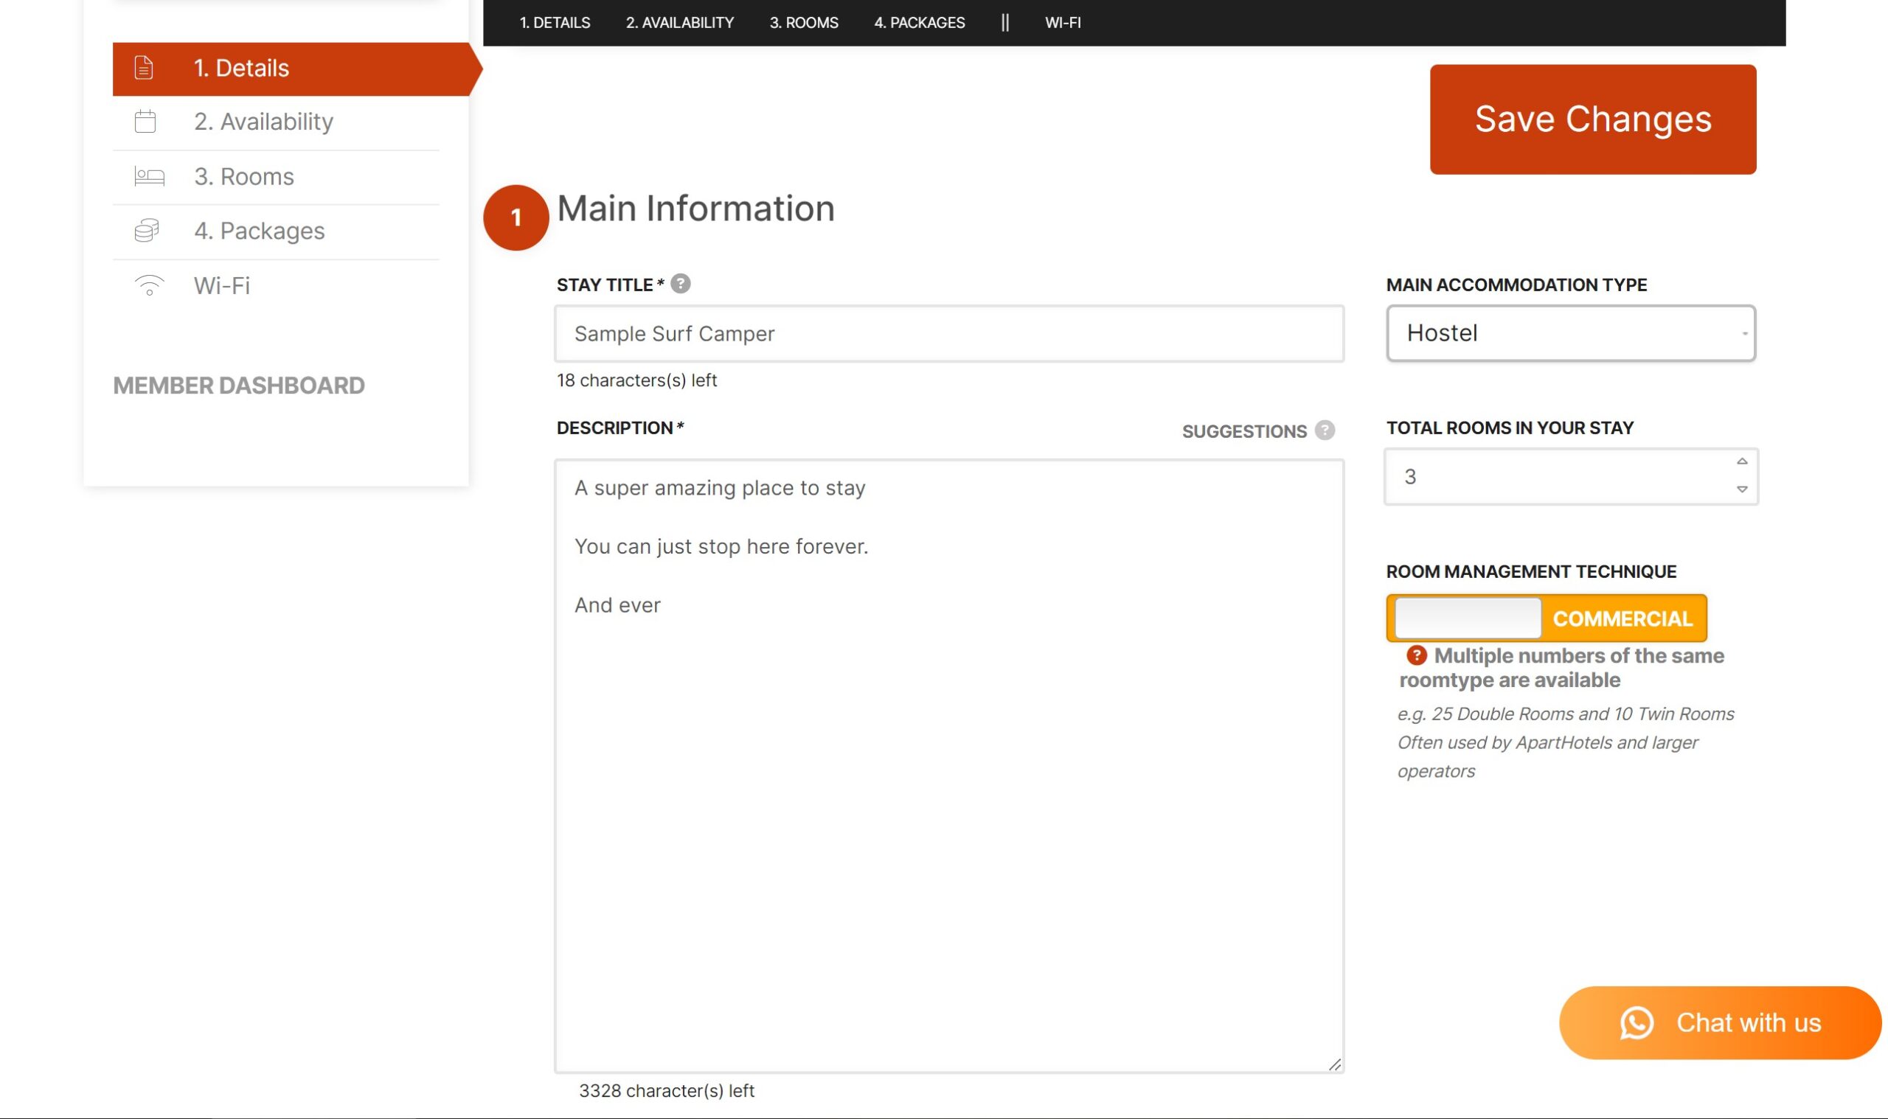Click the Wi-Fi signal icon in sidebar
1888x1119 pixels.
coord(148,285)
